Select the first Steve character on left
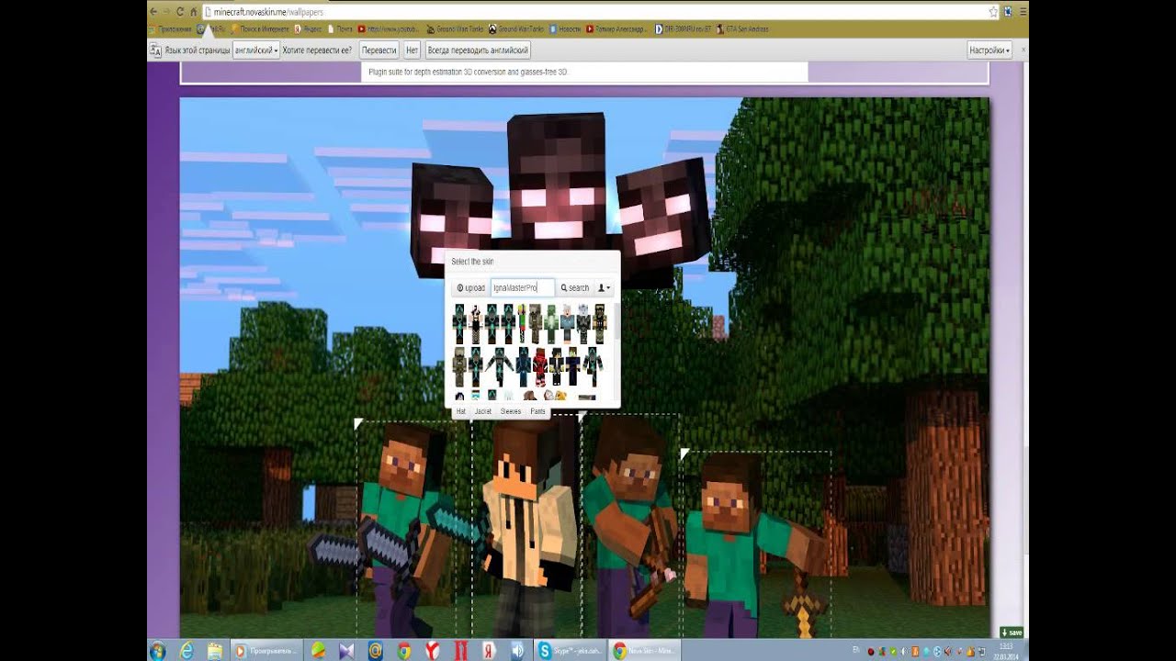1176x661 pixels. pos(404,528)
